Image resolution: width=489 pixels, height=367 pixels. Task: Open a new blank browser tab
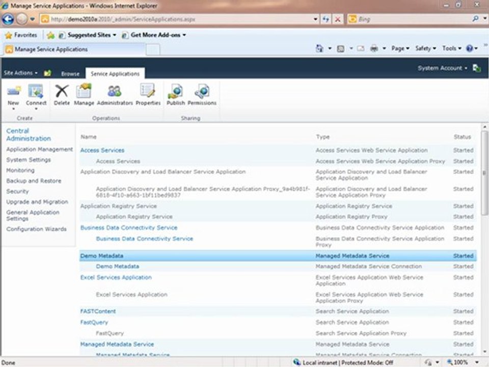click(x=153, y=49)
